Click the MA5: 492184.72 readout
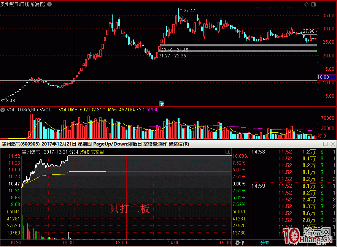This screenshot has width=337, height=247. pyautogui.click(x=125, y=110)
